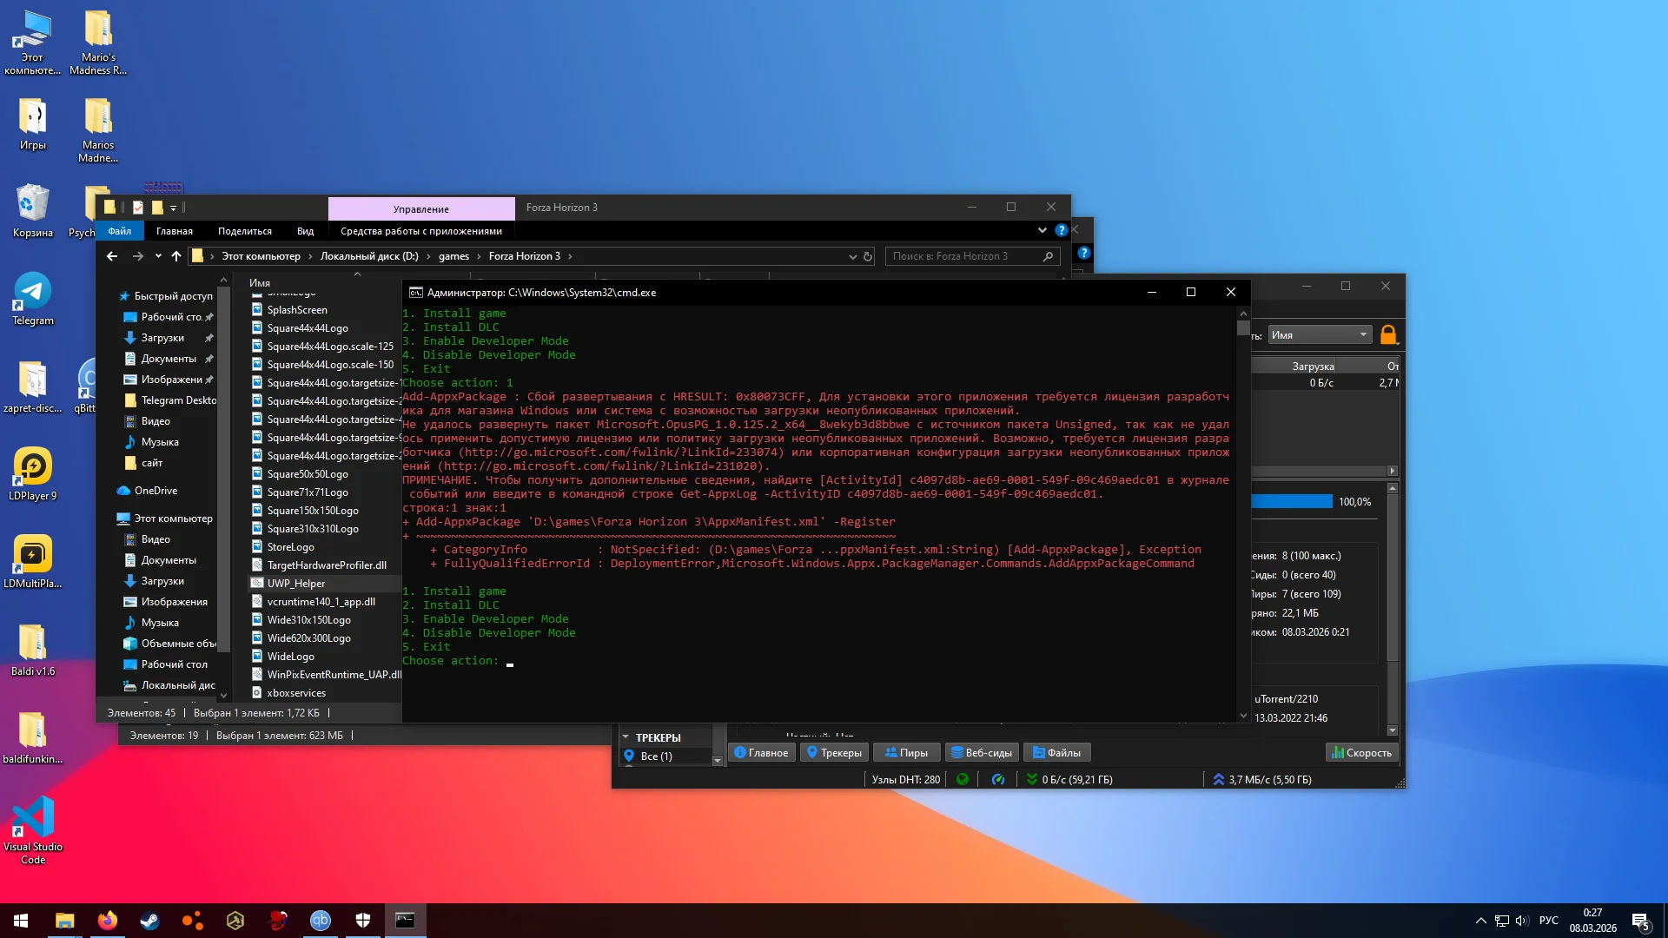Refresh the Forza Horizon 3 folder view
Image resolution: width=1668 pixels, height=938 pixels.
coord(867,256)
